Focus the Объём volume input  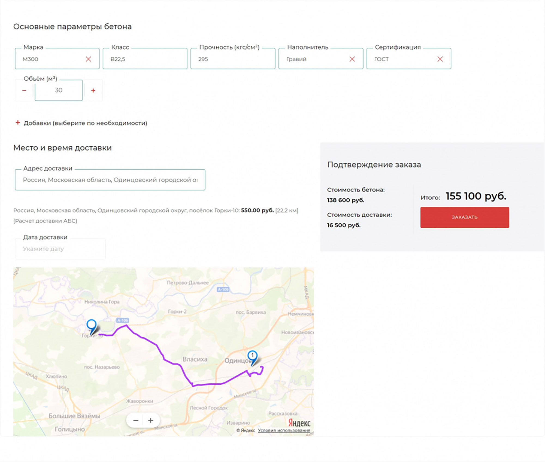click(59, 90)
